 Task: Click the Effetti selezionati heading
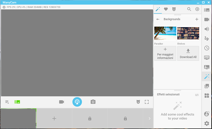pyautogui.click(x=168, y=94)
